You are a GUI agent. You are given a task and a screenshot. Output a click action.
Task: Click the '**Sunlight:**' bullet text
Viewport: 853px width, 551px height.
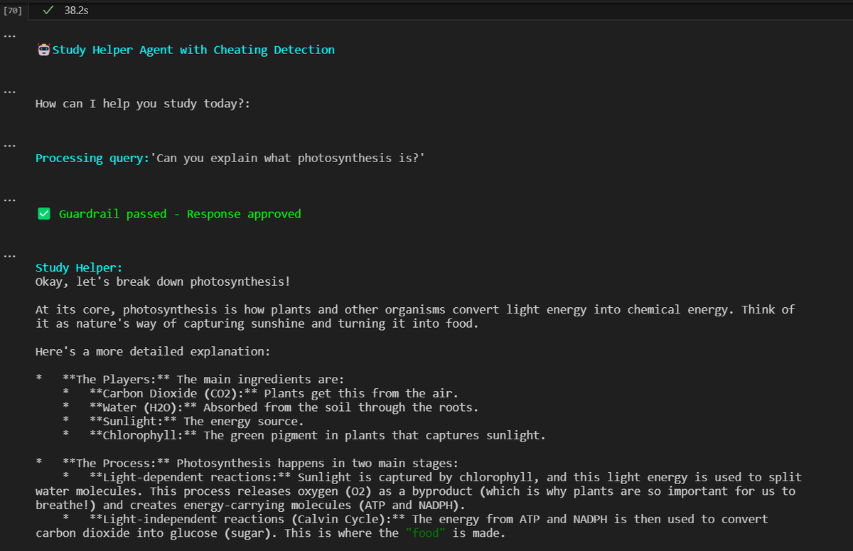point(133,421)
